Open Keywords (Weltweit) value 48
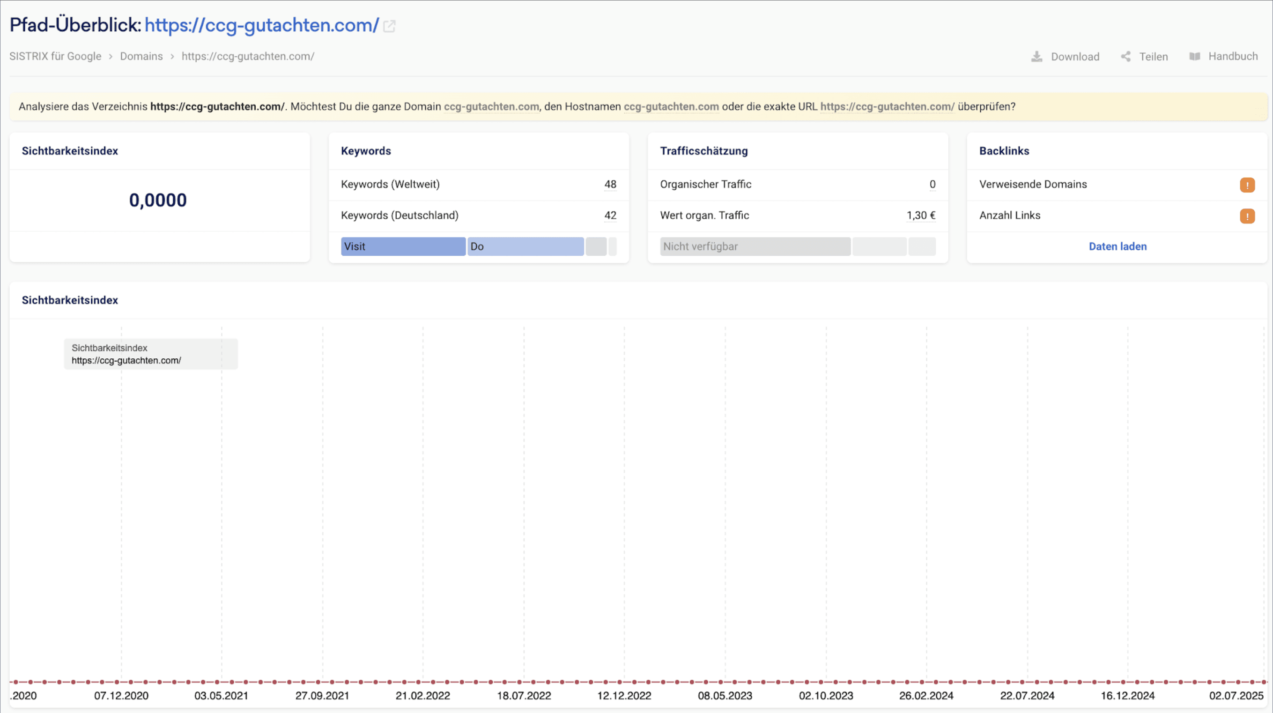The image size is (1273, 713). tap(610, 185)
